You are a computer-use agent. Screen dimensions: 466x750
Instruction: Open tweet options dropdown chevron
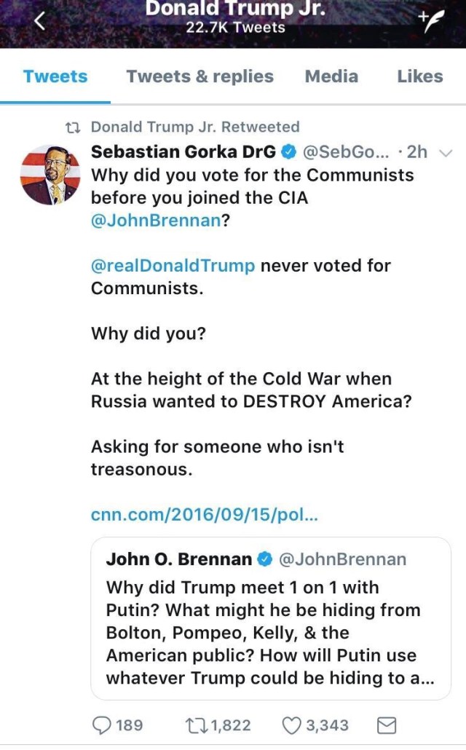[447, 152]
